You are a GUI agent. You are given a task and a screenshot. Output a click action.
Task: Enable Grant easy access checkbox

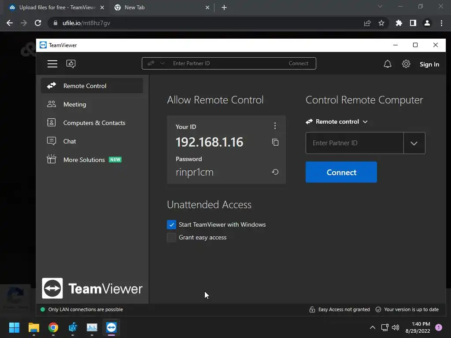tap(171, 237)
